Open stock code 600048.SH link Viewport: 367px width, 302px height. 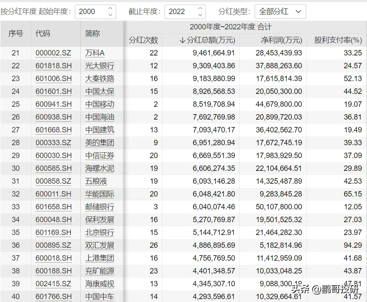[54, 220]
